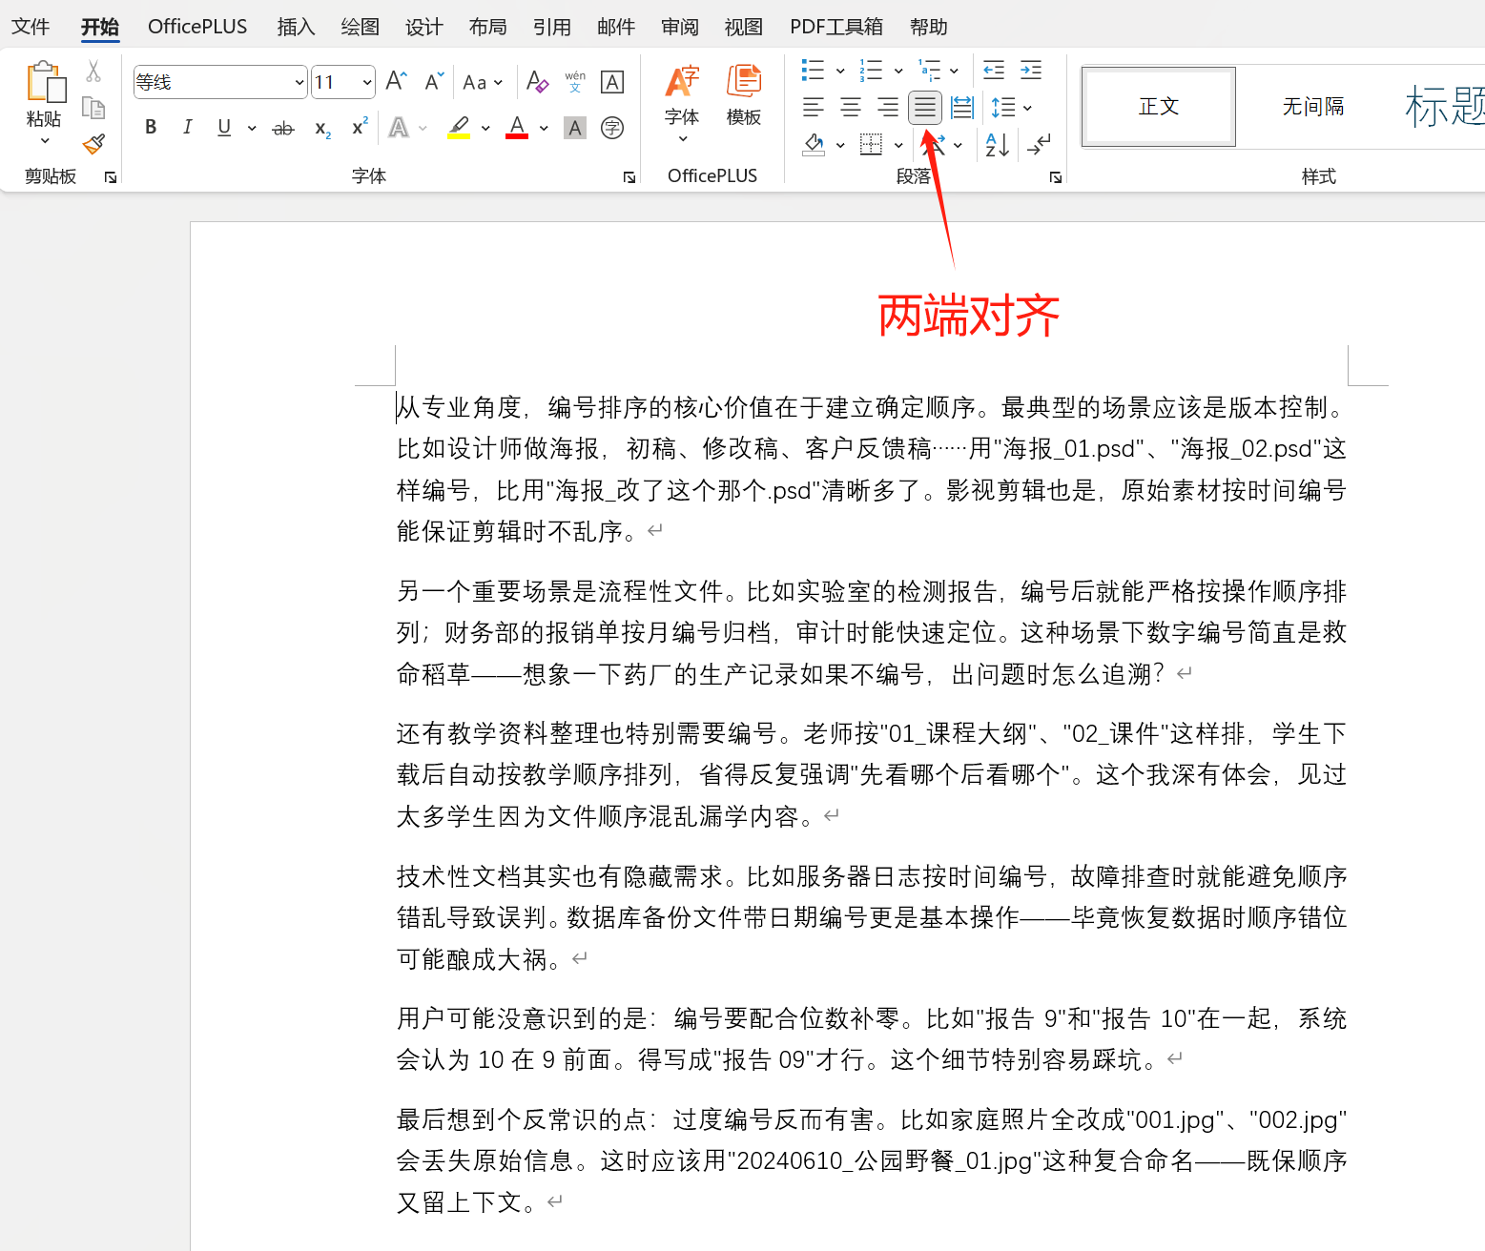This screenshot has width=1485, height=1251.
Task: Click the Sort (A-Z) icon
Action: coord(996,145)
